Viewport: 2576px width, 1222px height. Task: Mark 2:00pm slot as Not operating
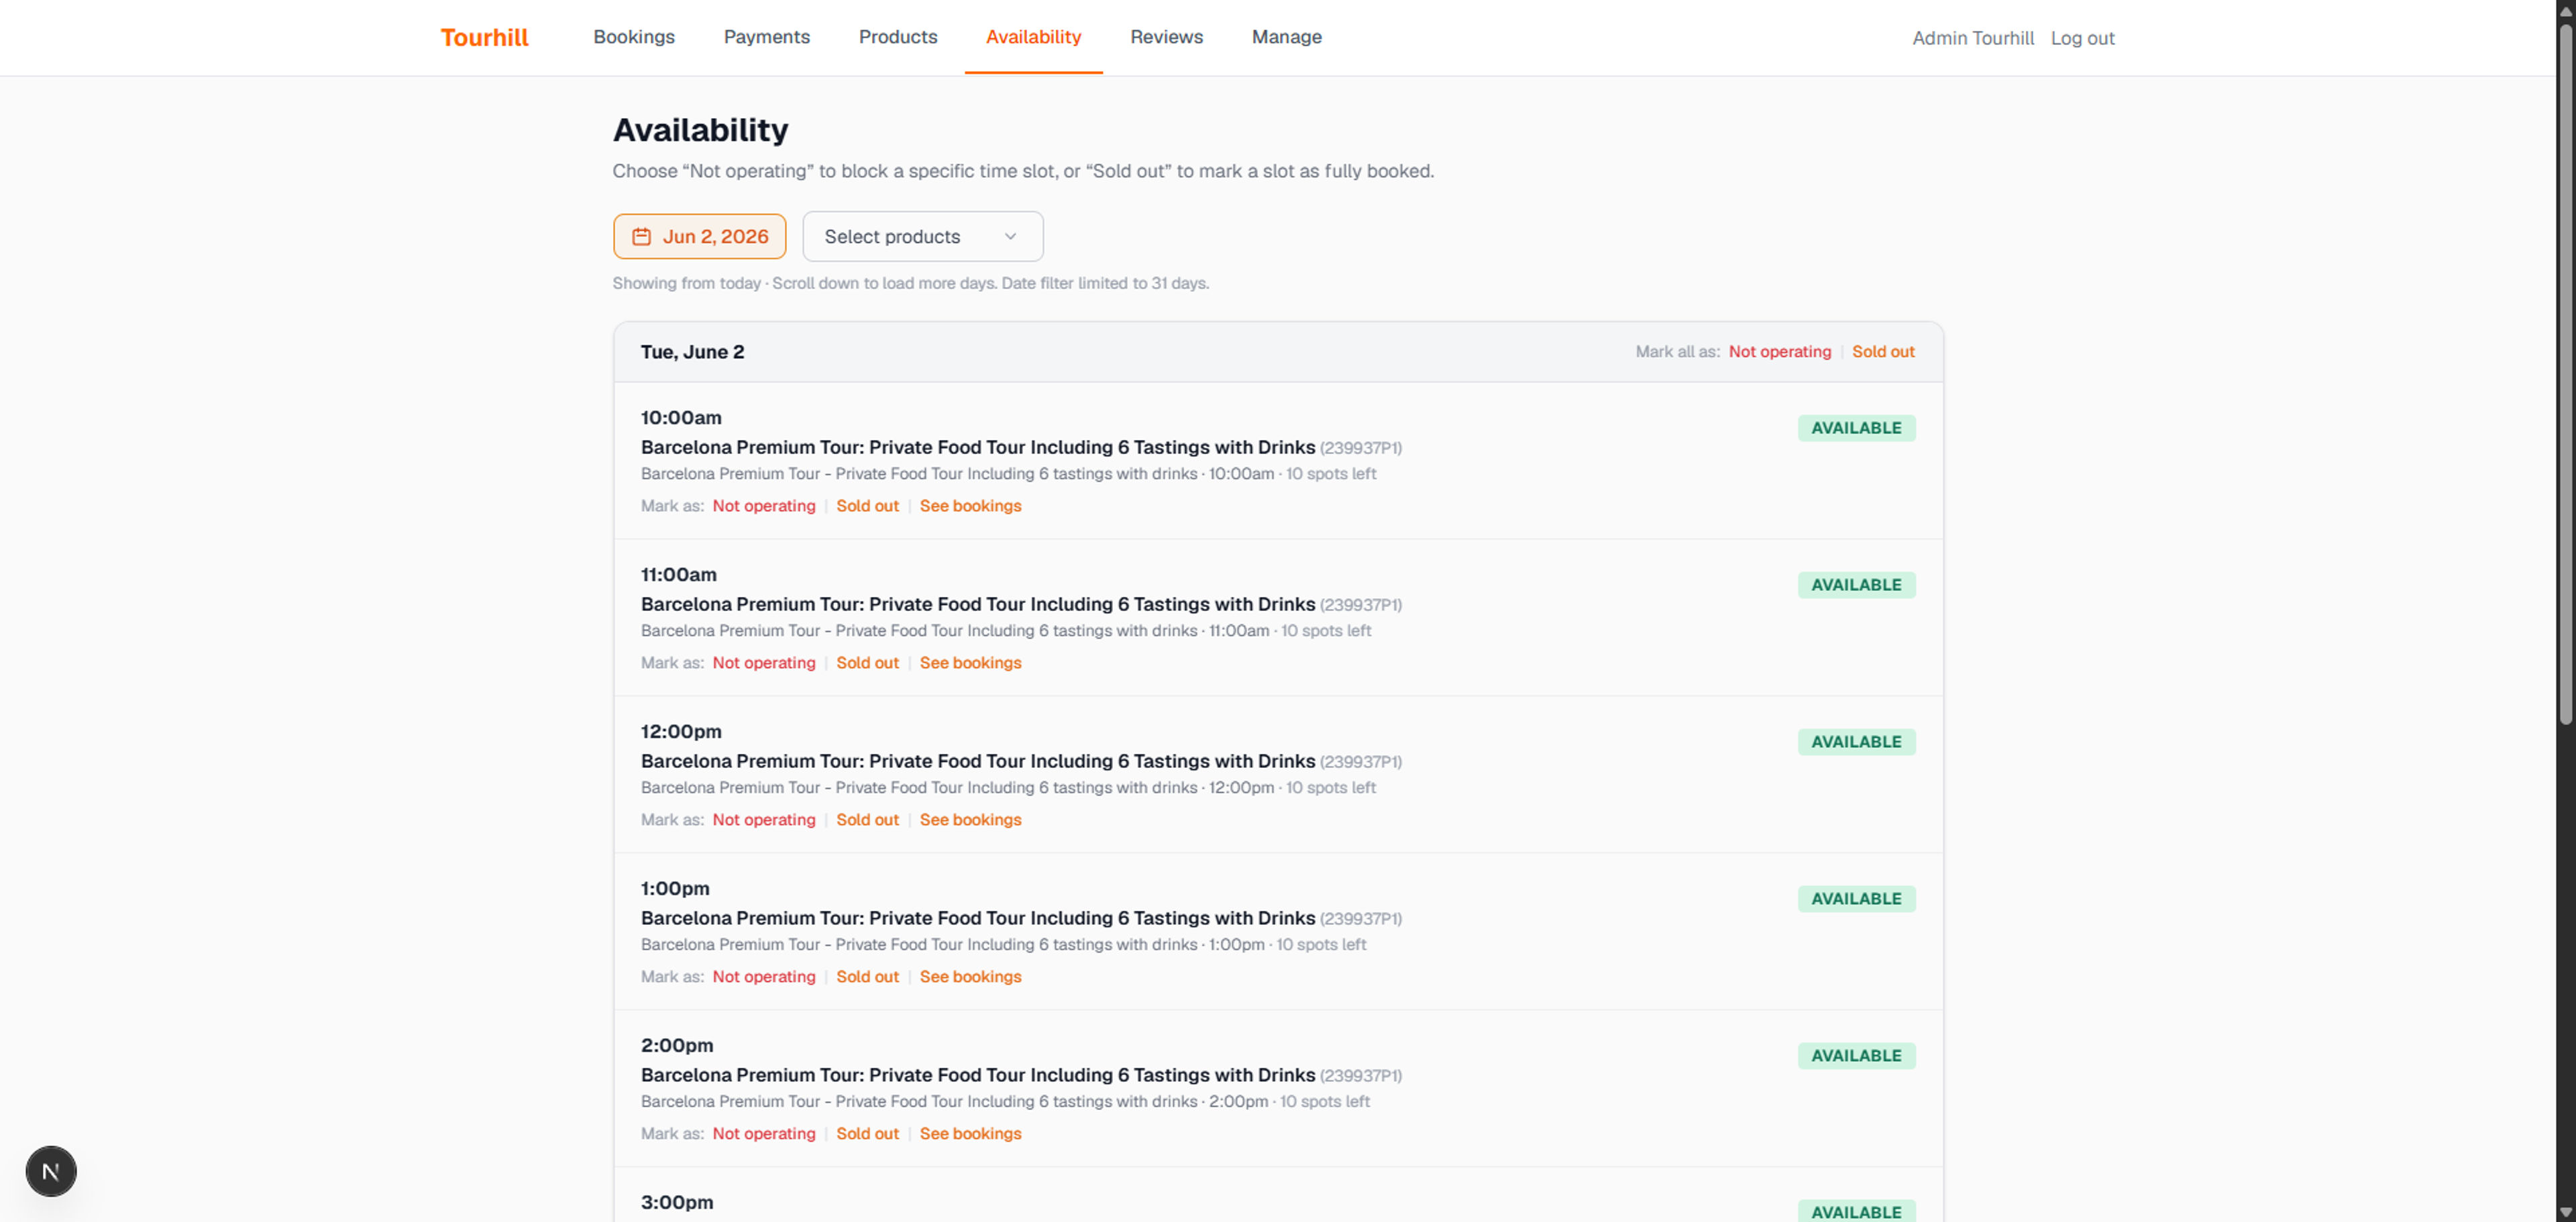pyautogui.click(x=763, y=1134)
